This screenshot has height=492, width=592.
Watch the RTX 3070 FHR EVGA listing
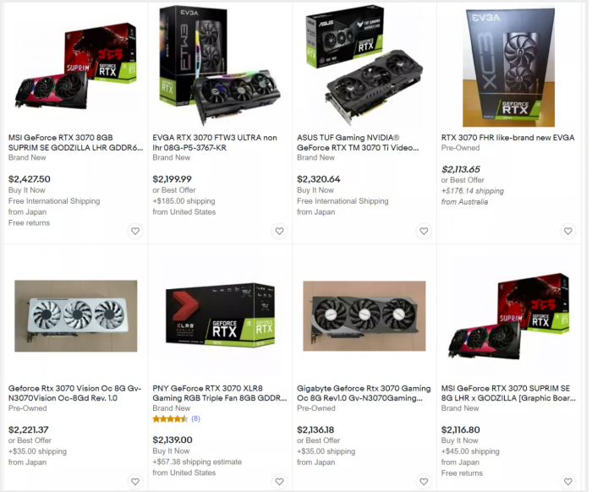pyautogui.click(x=567, y=231)
